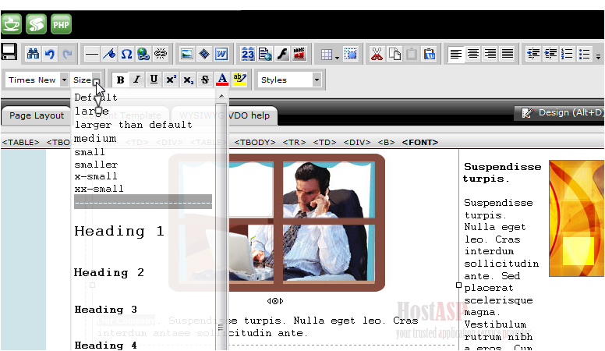This screenshot has height=351, width=605.
Task: Click the green S server icon
Action: coord(37,24)
